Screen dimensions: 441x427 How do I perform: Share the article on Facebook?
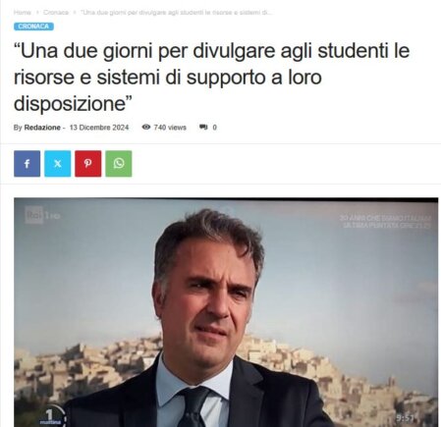coord(27,164)
